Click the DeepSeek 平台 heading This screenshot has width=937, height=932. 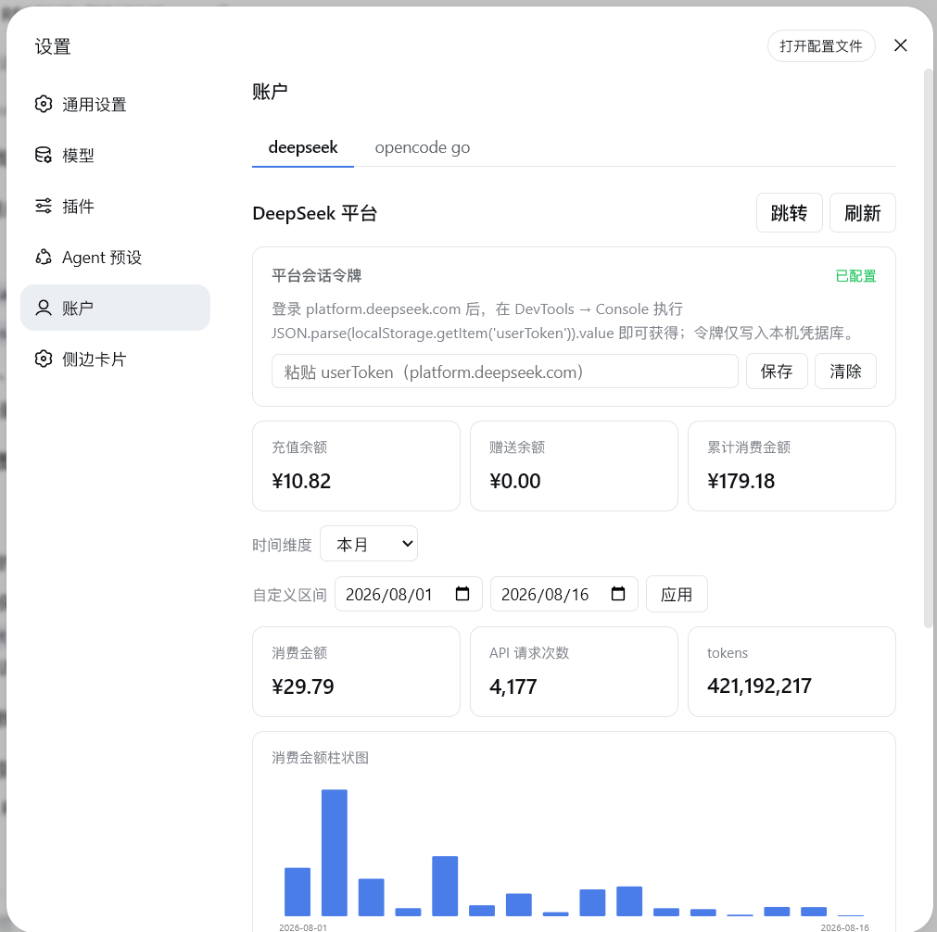pyautogui.click(x=315, y=213)
